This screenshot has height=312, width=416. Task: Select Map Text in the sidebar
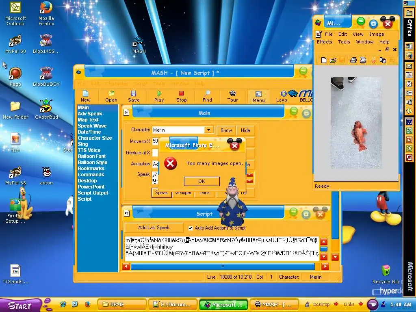(88, 120)
